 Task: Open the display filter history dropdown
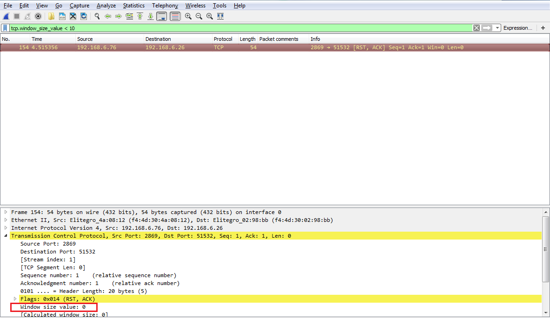coord(497,28)
